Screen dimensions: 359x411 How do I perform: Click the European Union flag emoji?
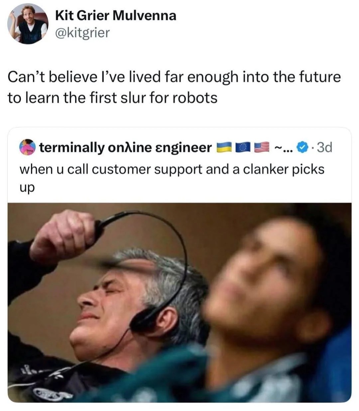(243, 147)
